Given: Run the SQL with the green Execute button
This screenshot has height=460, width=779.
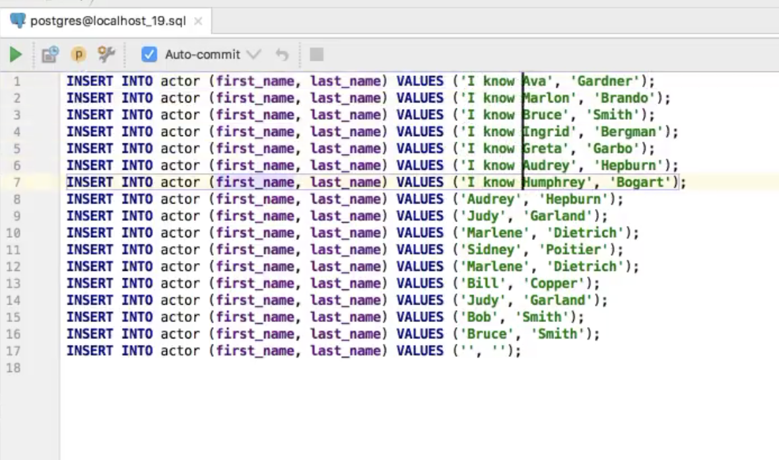Looking at the screenshot, I should pyautogui.click(x=16, y=55).
